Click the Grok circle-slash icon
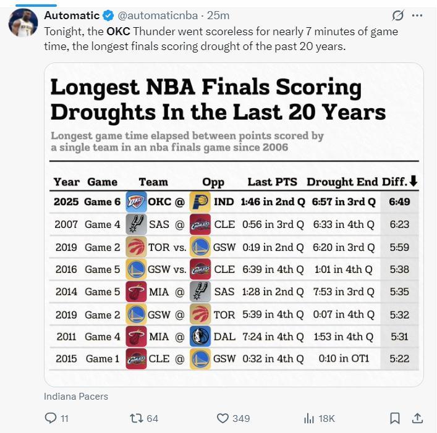The height and width of the screenshot is (433, 437). point(398,15)
